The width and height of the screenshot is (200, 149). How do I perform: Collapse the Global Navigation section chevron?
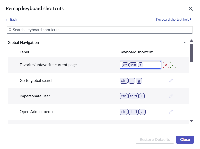point(185,43)
